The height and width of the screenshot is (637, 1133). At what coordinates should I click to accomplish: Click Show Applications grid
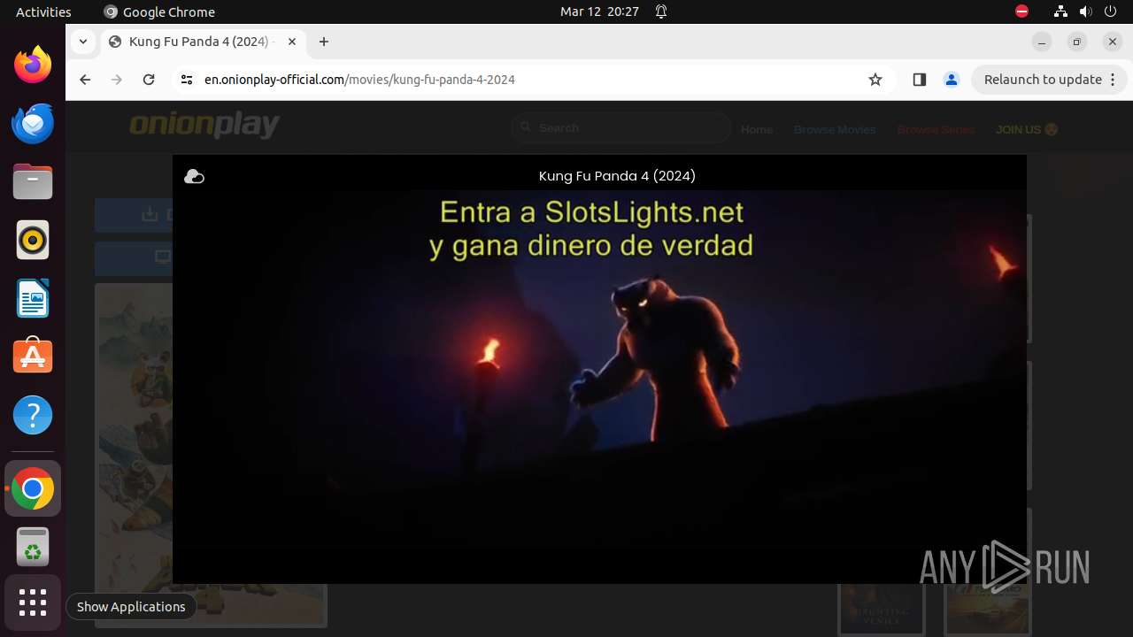33,602
